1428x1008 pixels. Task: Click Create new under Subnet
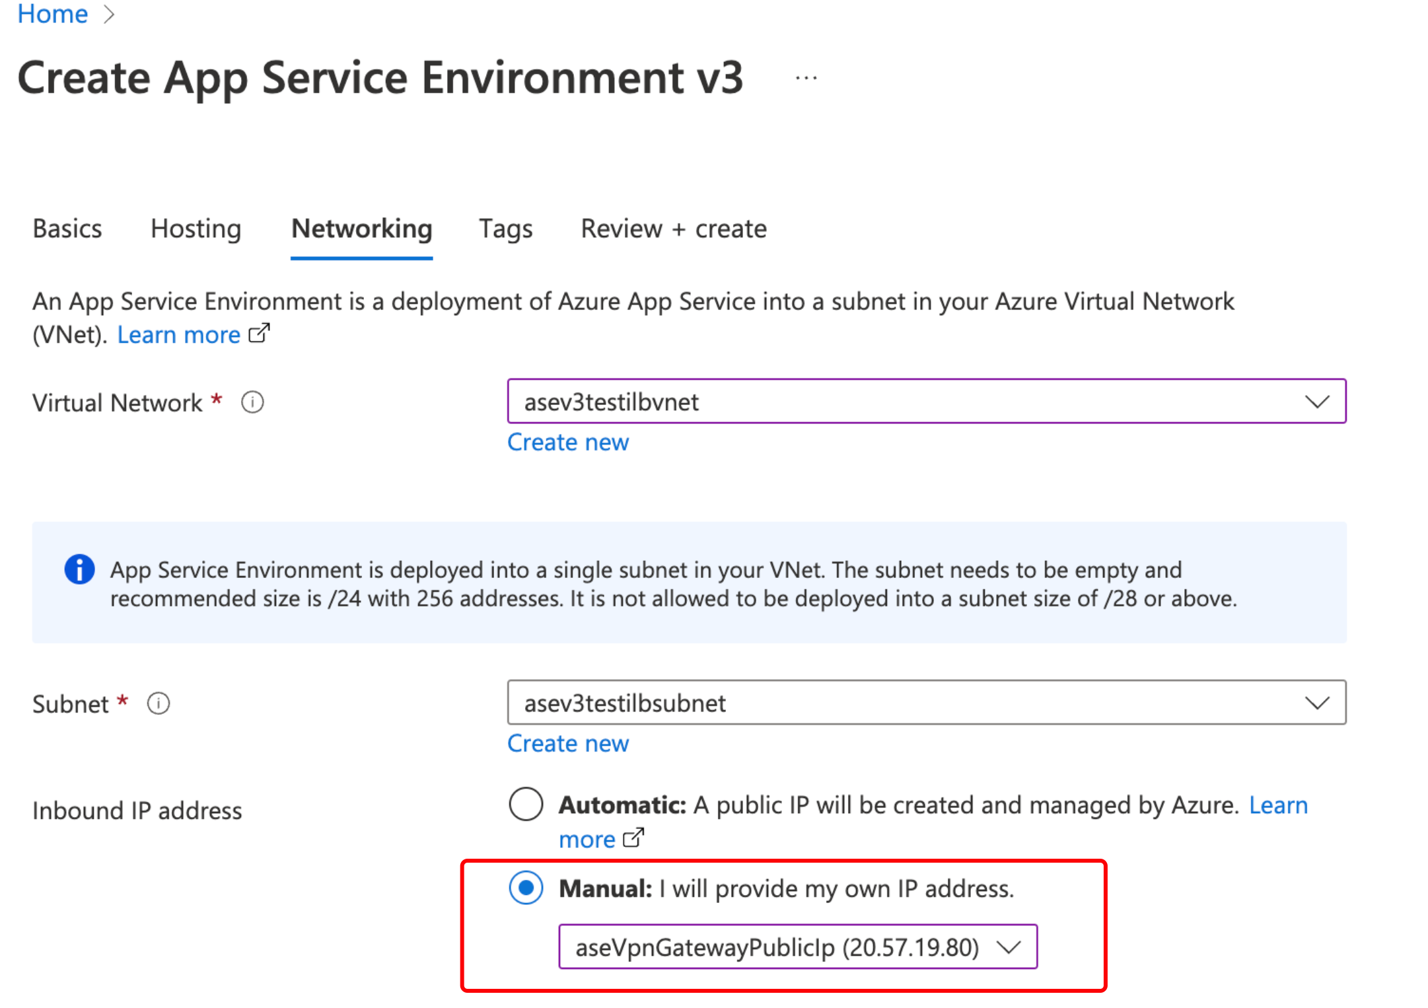click(x=568, y=743)
